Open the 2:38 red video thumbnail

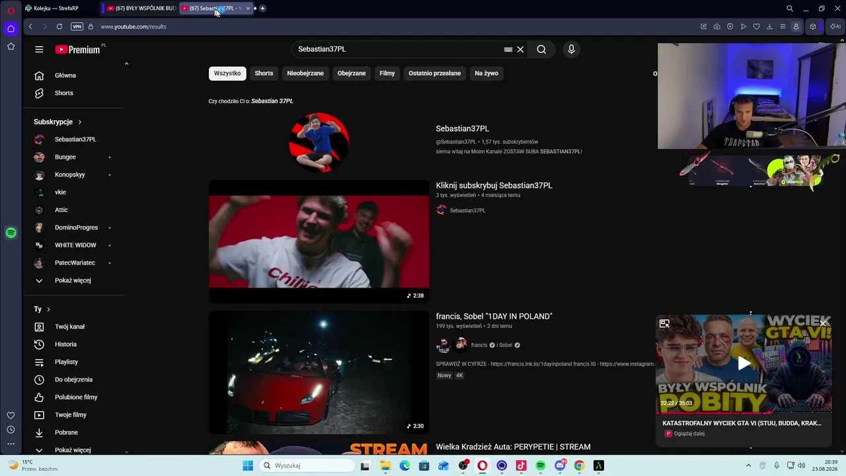coord(319,242)
